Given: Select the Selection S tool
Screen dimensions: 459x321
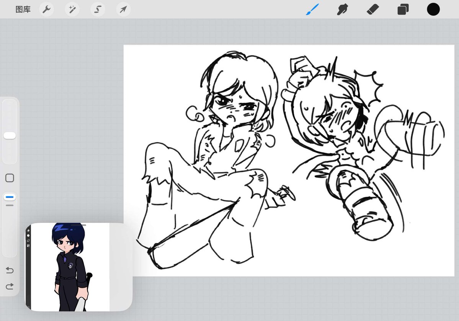Looking at the screenshot, I should pyautogui.click(x=98, y=10).
